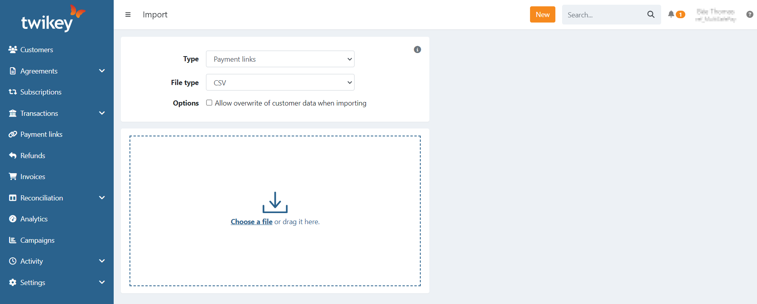The height and width of the screenshot is (304, 757).
Task: Open Payment links in sidebar
Action: click(41, 134)
